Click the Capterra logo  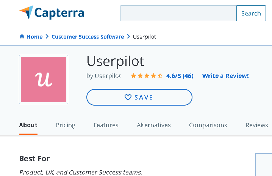click(52, 12)
